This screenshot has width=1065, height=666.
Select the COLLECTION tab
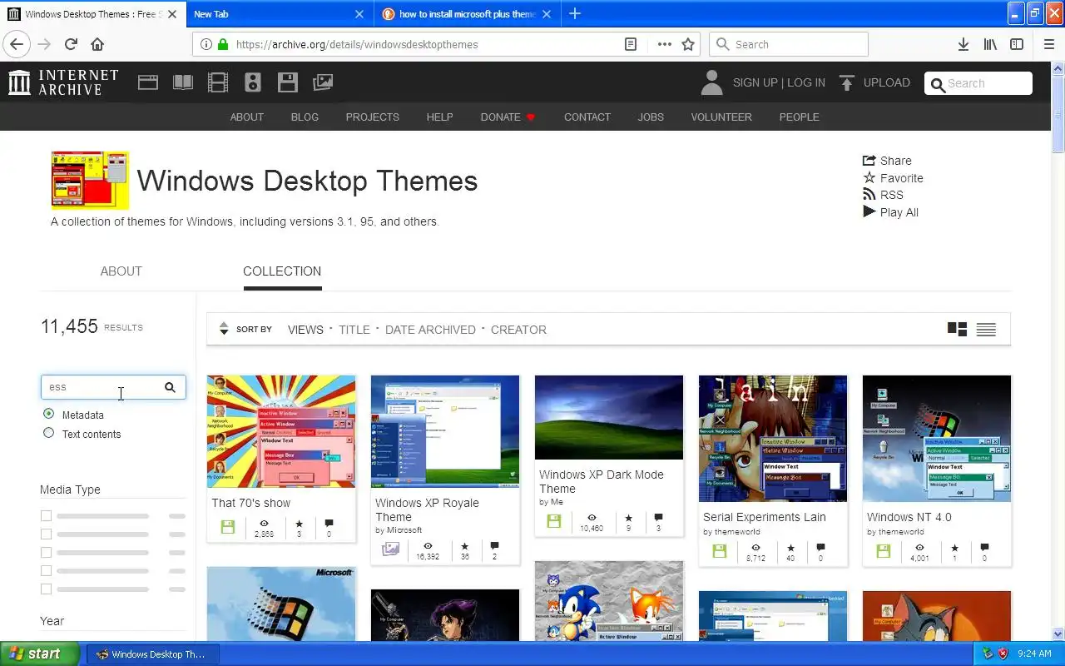click(282, 271)
